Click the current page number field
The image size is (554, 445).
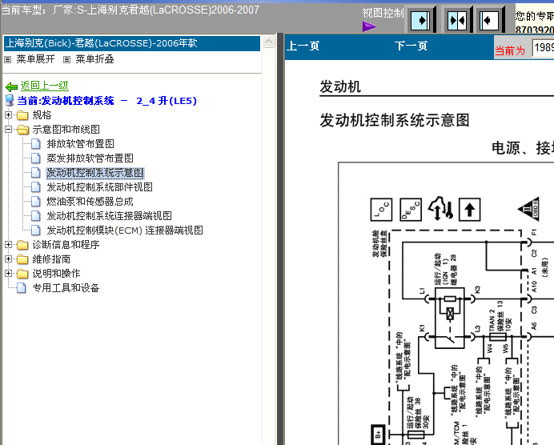[x=543, y=47]
